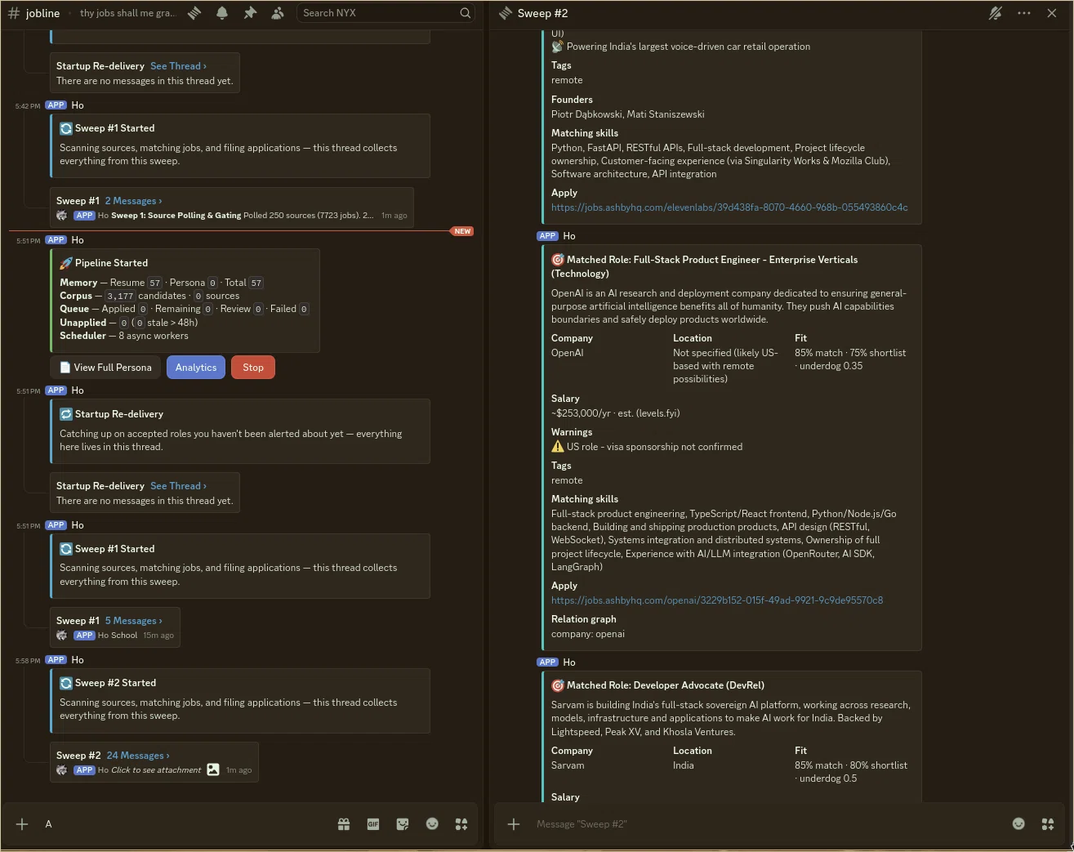Image resolution: width=1074 pixels, height=852 pixels.
Task: Click the Message "Sweep #2" text field
Action: tap(768, 824)
